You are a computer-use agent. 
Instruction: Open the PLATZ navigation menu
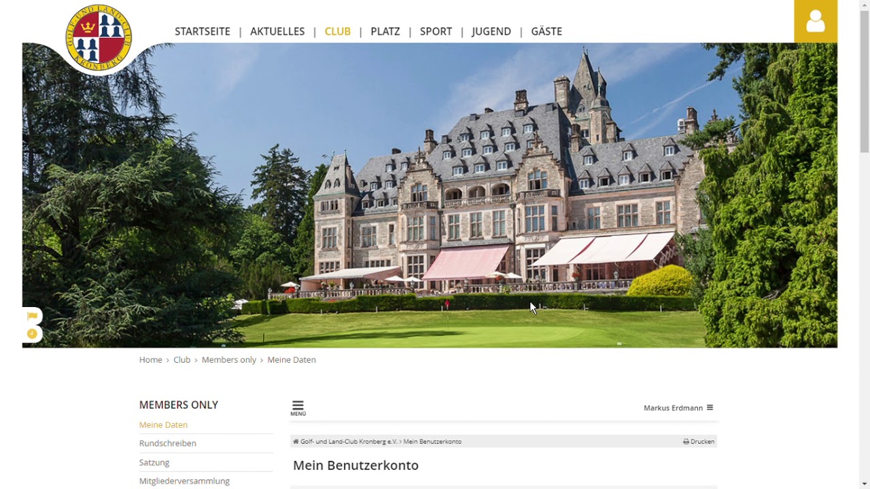point(385,31)
